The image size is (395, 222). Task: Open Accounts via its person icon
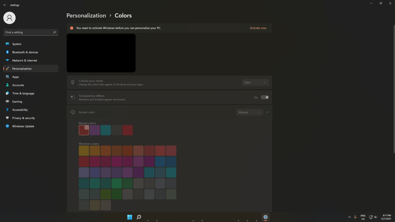[x=7, y=85]
